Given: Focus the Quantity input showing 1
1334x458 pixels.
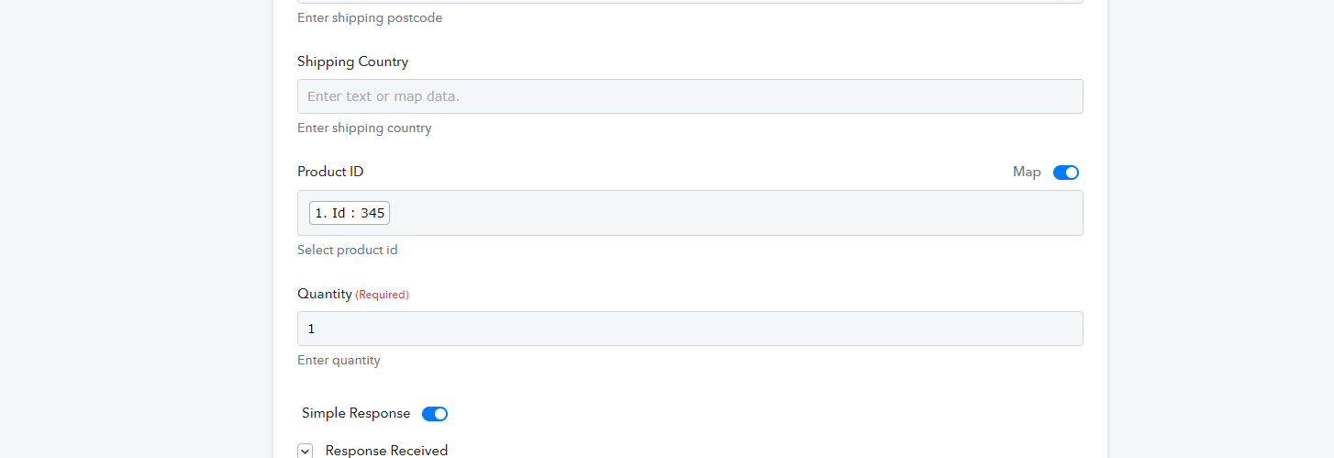Looking at the screenshot, I should (x=690, y=329).
